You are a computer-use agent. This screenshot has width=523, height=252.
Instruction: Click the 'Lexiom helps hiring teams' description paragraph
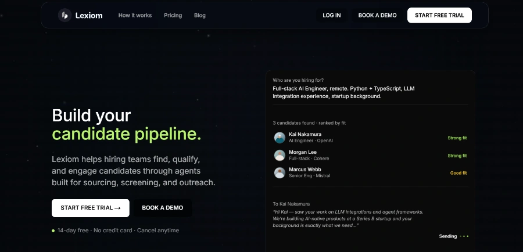[134, 171]
